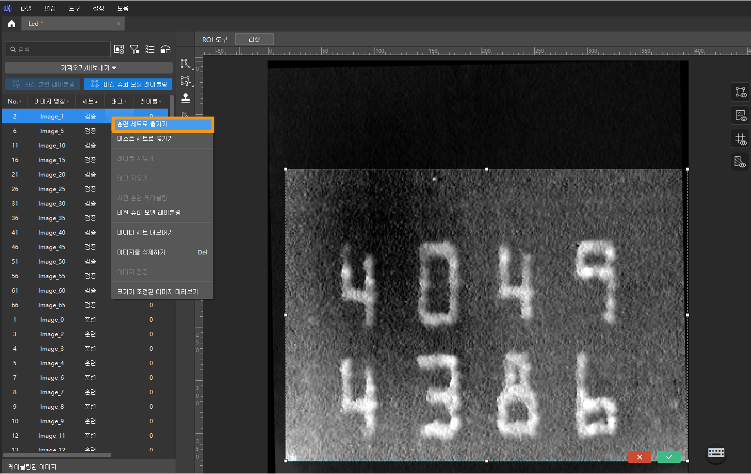Toggle grid visibility eye icon
751x474 pixels.
(740, 139)
